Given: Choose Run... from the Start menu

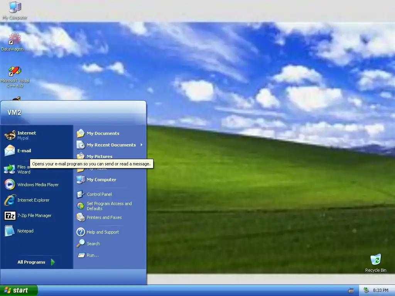Looking at the screenshot, I should tap(110, 255).
